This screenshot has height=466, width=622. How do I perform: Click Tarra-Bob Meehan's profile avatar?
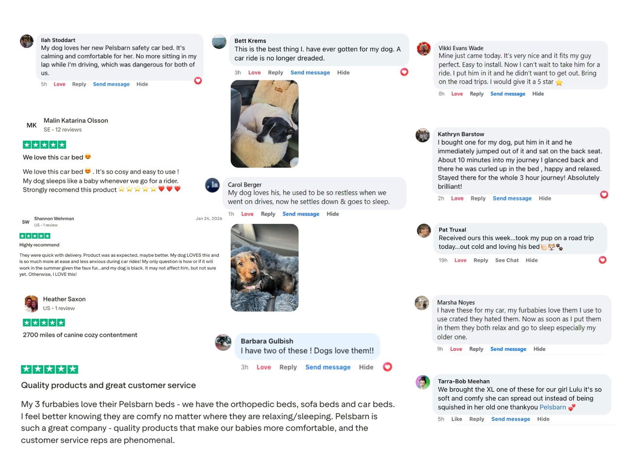pyautogui.click(x=423, y=382)
